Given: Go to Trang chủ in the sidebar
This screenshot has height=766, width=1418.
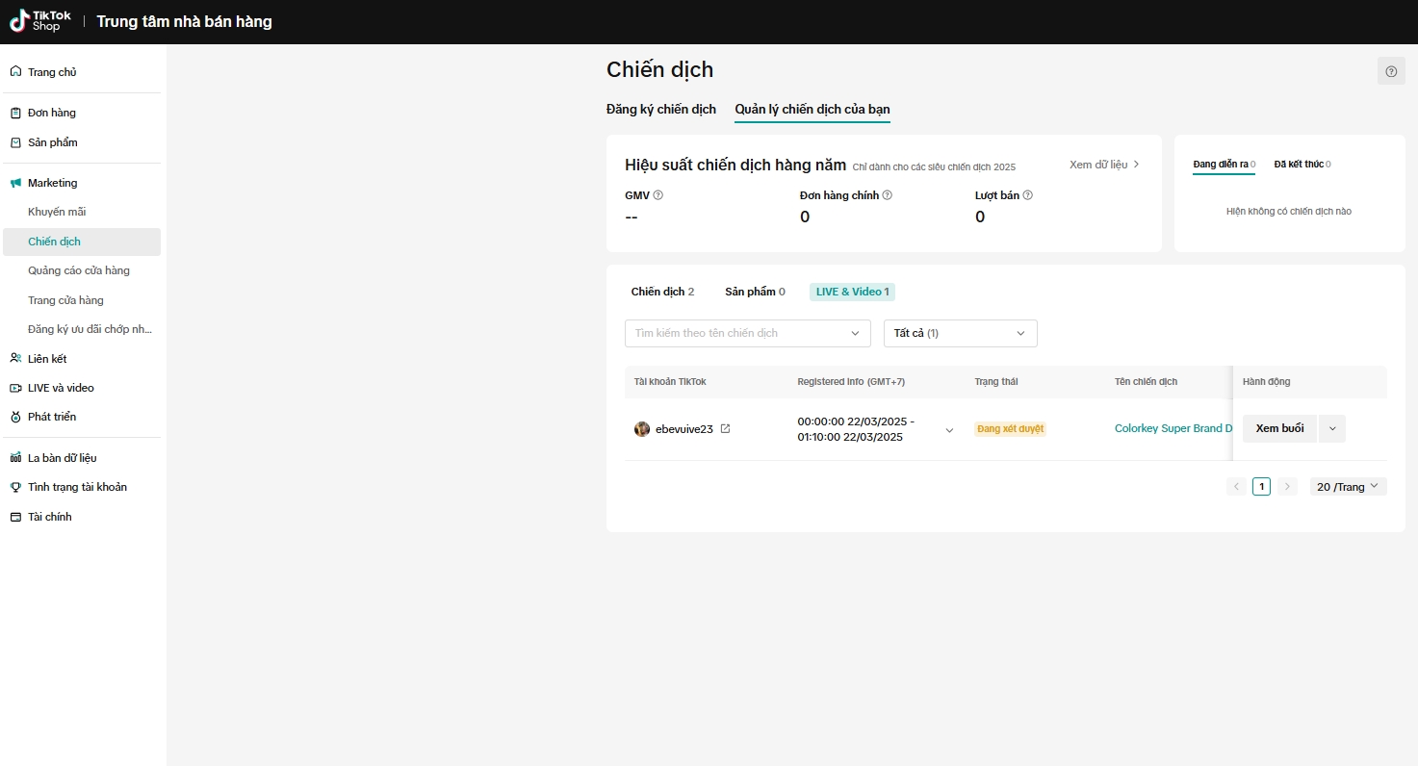Looking at the screenshot, I should [52, 72].
